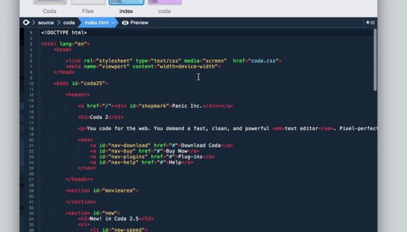Click Coda 2 inside the h1 tag
Image resolution: width=407 pixels, height=232 pixels.
tap(99, 117)
